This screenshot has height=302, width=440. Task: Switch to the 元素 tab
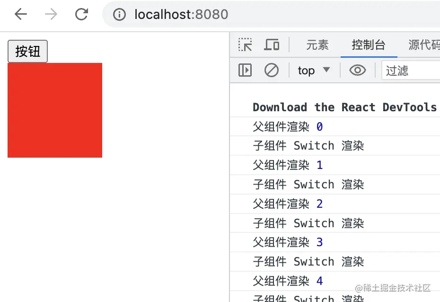click(x=317, y=44)
